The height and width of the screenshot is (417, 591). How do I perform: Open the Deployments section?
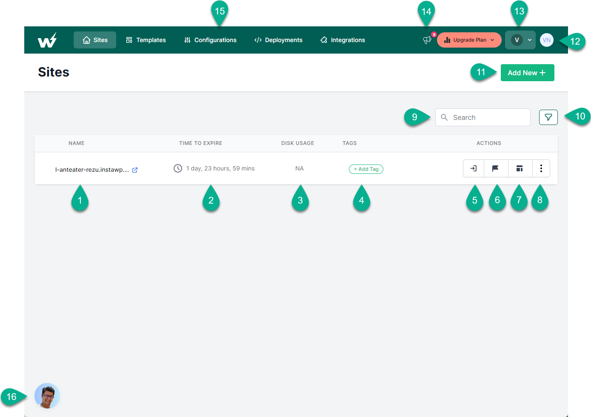278,40
